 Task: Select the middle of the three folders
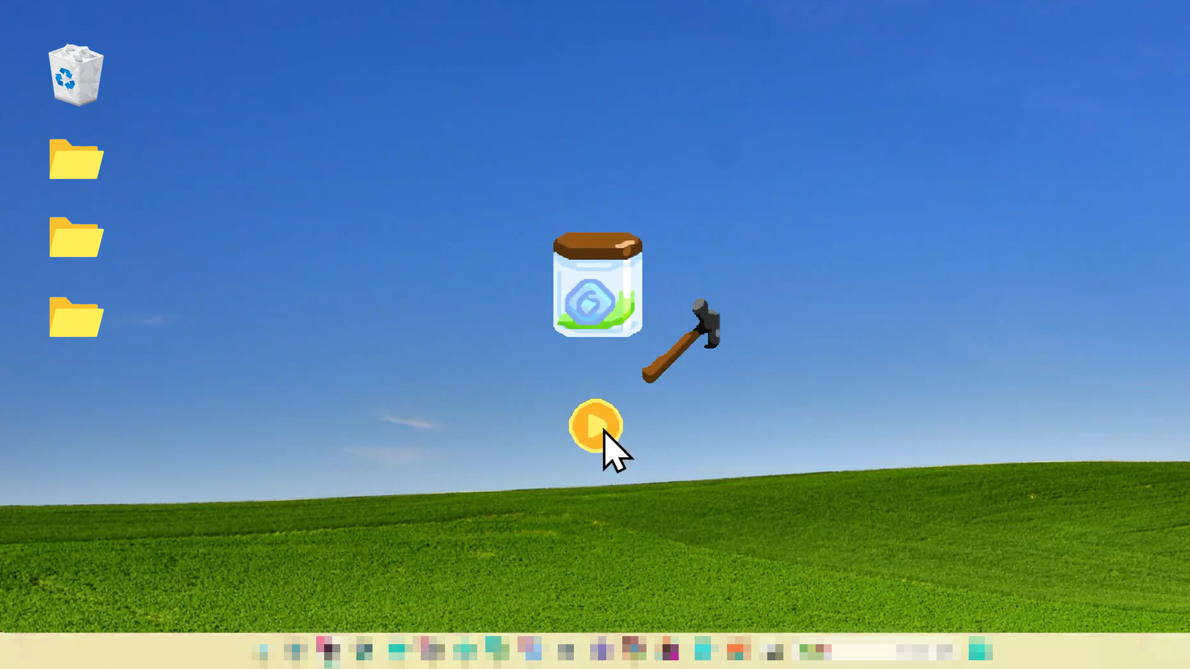pyautogui.click(x=76, y=237)
